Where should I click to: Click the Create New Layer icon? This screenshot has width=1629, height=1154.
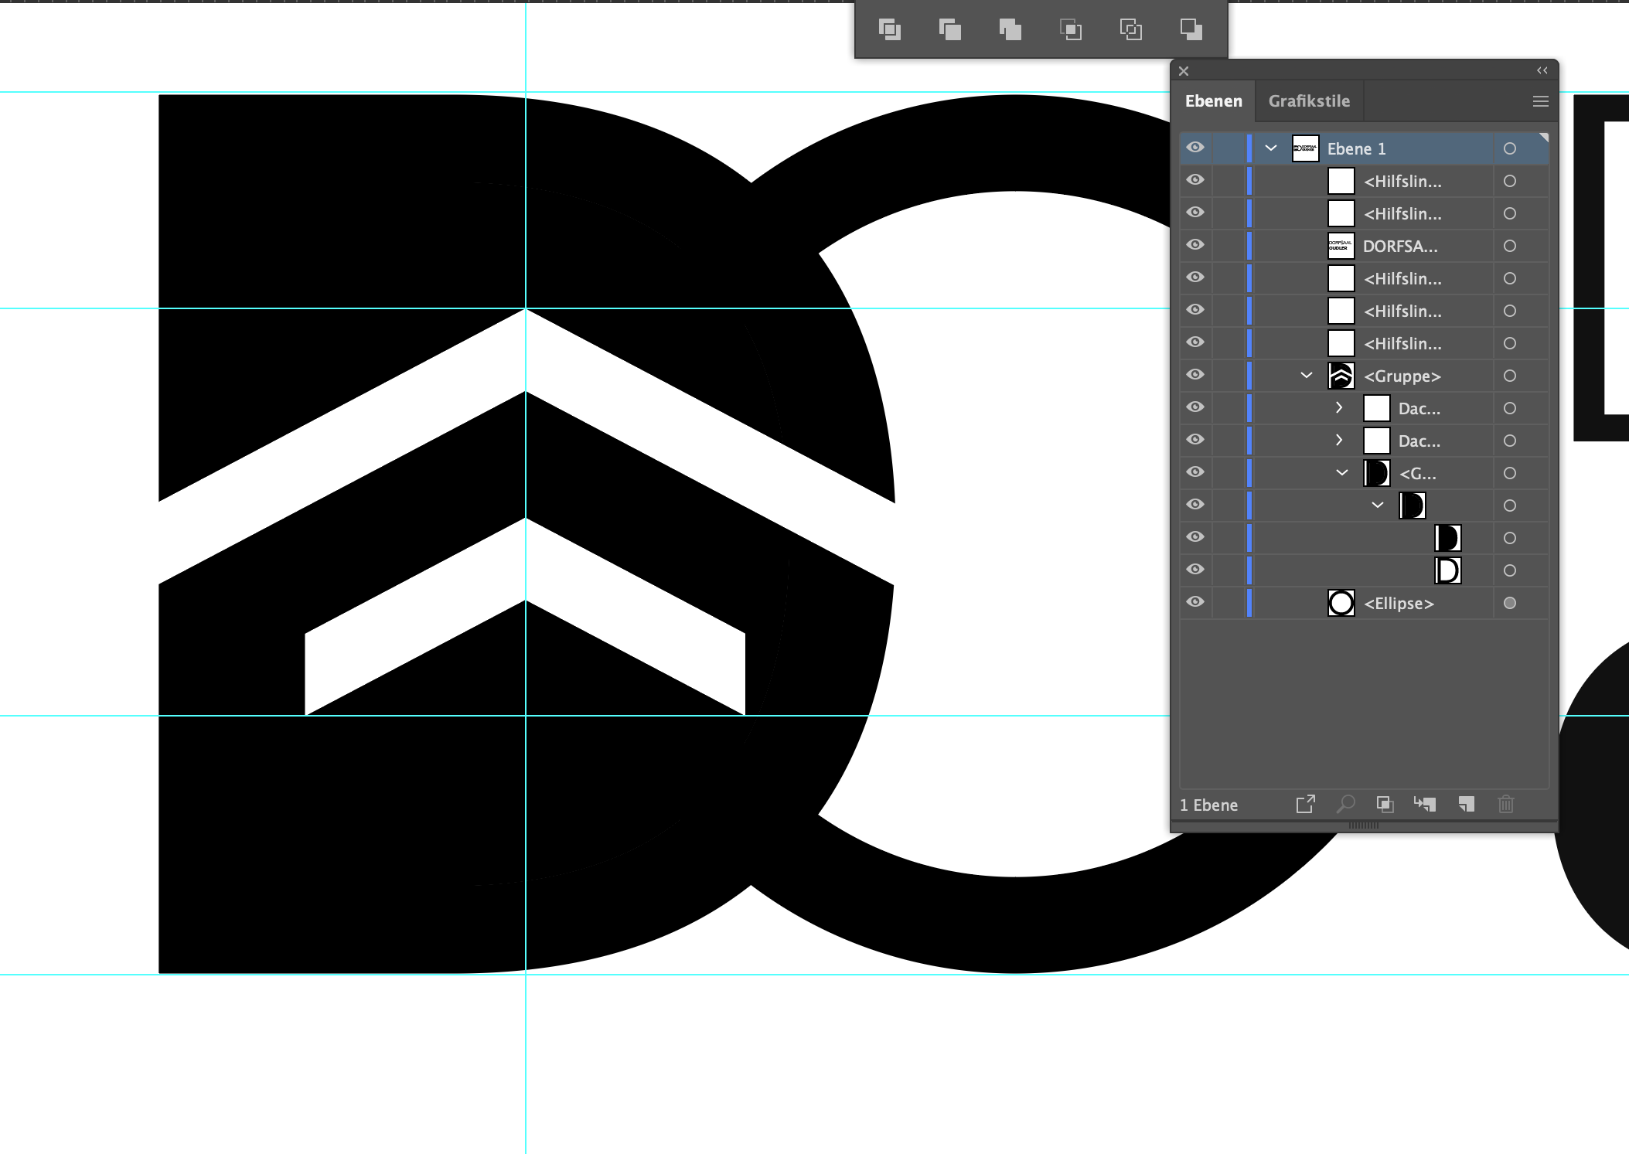(1467, 804)
